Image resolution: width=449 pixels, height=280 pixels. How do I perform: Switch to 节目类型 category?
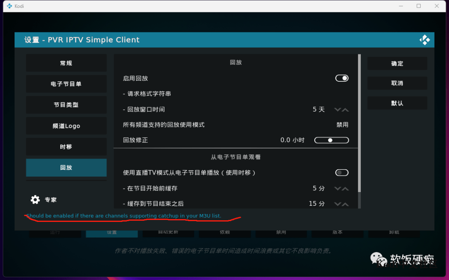66,105
